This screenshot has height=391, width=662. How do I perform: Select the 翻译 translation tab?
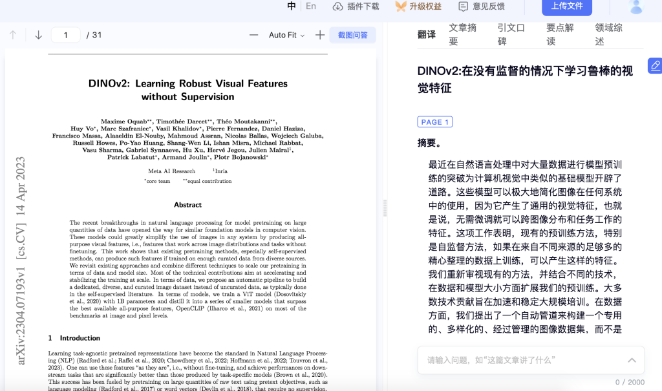click(427, 35)
